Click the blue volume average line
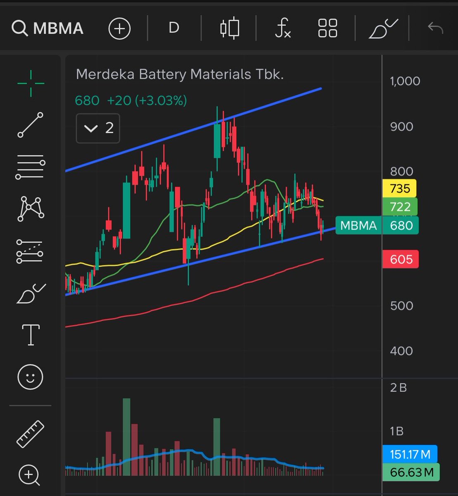The height and width of the screenshot is (496, 458). click(x=194, y=460)
